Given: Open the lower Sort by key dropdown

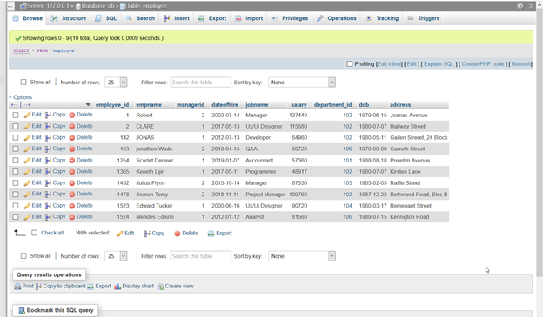Looking at the screenshot, I should [302, 256].
